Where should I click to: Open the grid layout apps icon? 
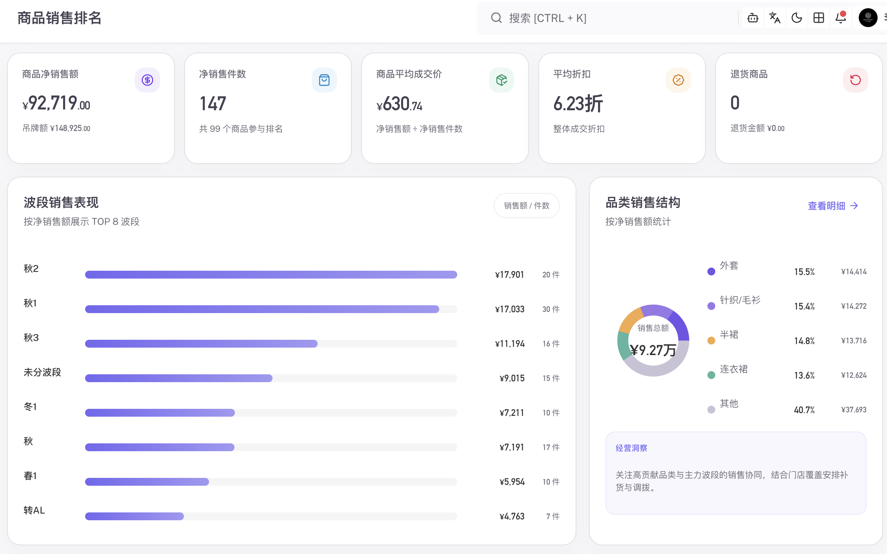[818, 18]
